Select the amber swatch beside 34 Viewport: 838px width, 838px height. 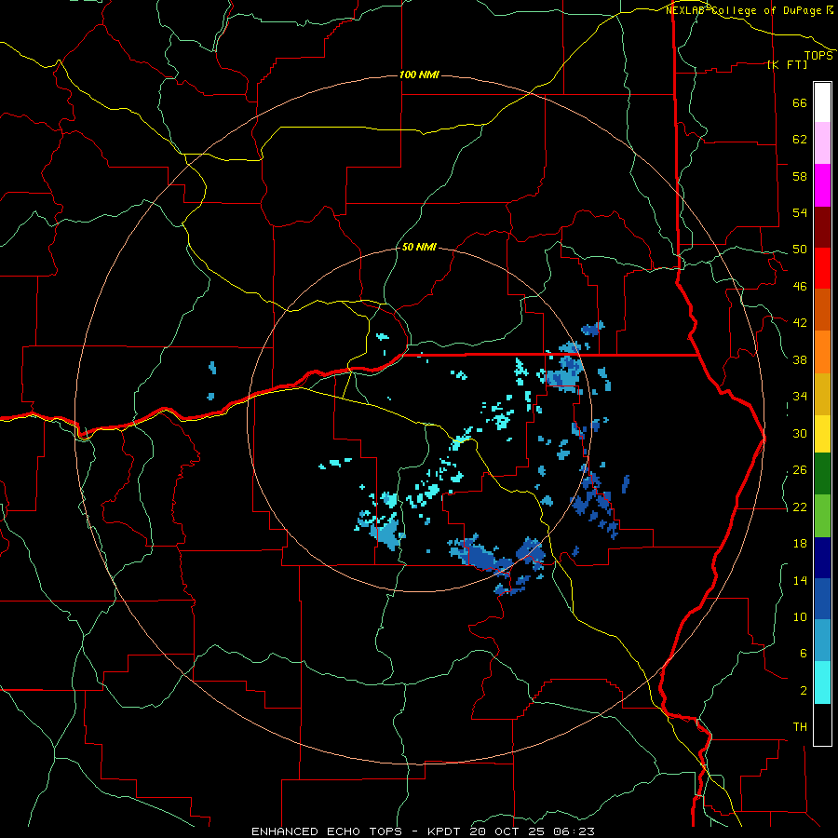coord(822,394)
